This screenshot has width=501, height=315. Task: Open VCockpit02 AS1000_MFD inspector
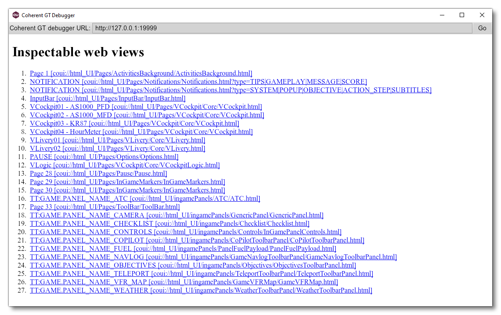tap(147, 115)
